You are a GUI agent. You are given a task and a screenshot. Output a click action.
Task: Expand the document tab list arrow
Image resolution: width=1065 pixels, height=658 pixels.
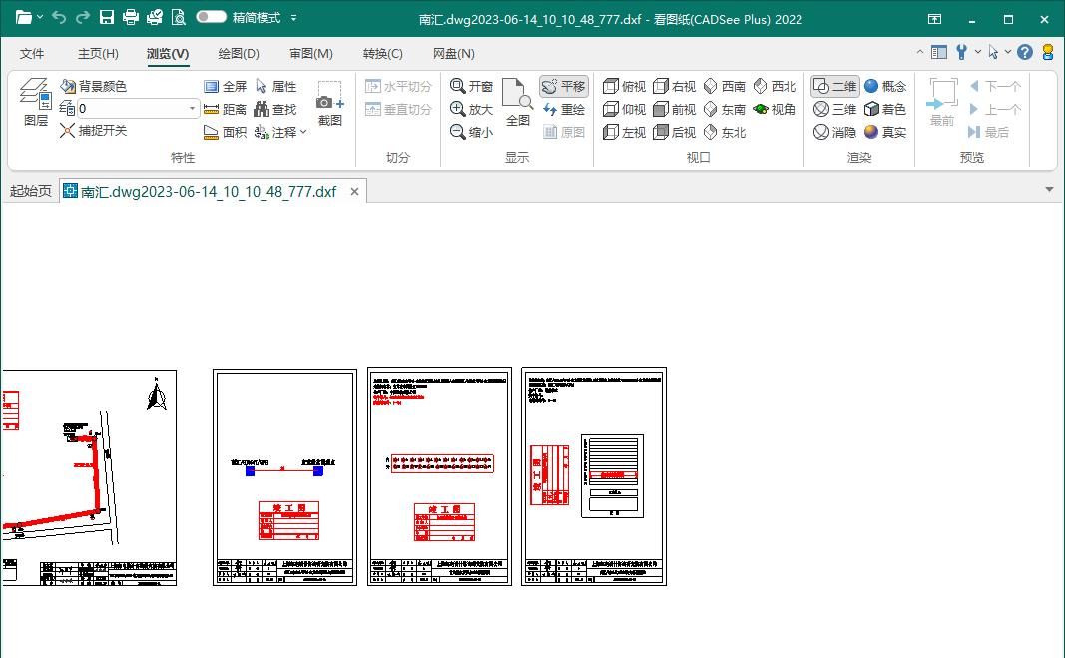click(1049, 190)
